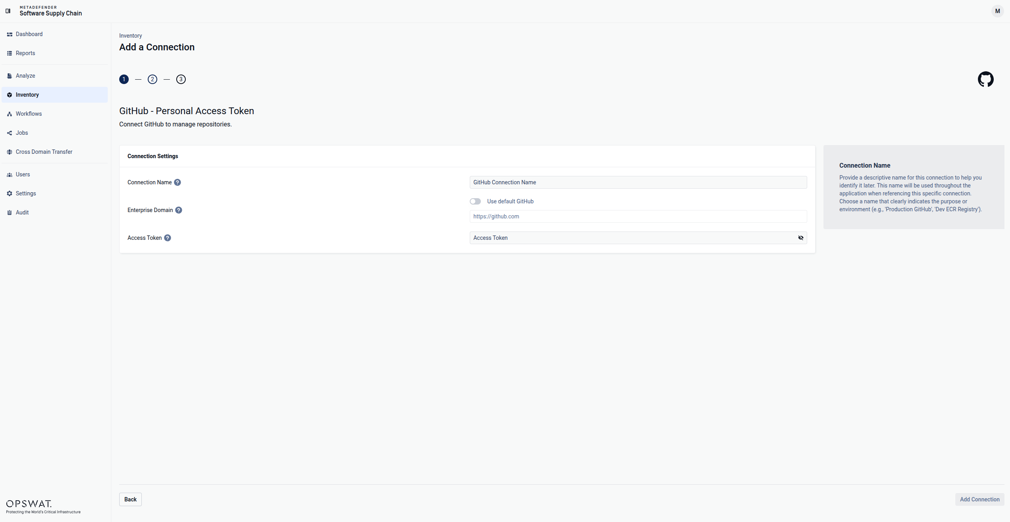Screen dimensions: 1010x522
Task: Select step 3 in the wizard
Action: 181,79
